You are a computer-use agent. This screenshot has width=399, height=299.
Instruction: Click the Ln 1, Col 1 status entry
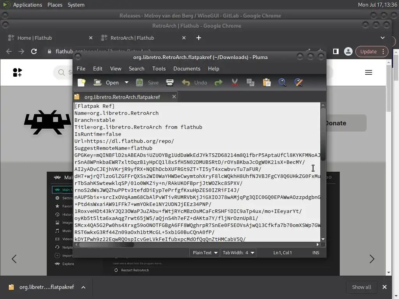(282, 253)
